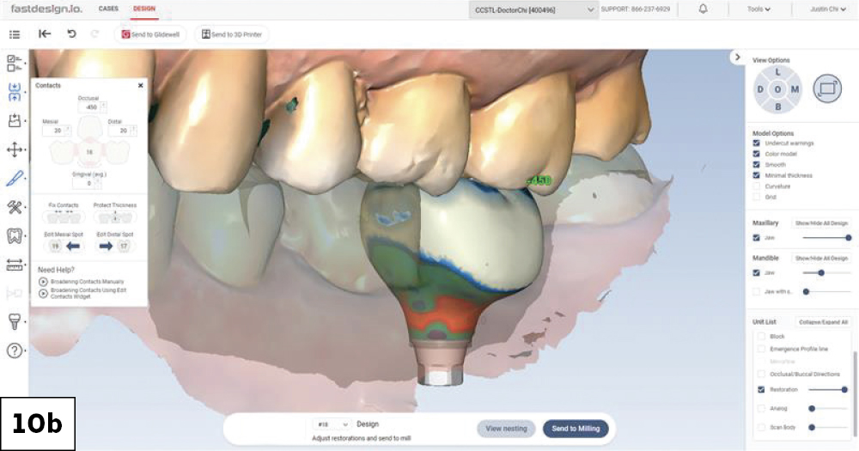Enable the Curvature model option
The width and height of the screenshot is (859, 451).
[x=757, y=186]
